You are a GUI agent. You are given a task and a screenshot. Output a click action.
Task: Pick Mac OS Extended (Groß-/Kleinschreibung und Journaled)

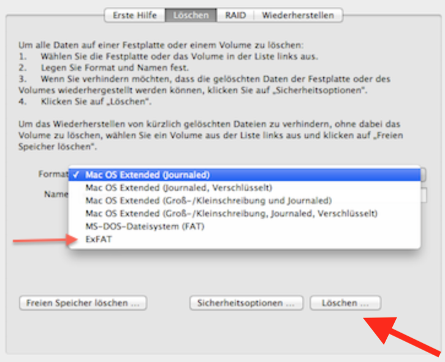245,201
